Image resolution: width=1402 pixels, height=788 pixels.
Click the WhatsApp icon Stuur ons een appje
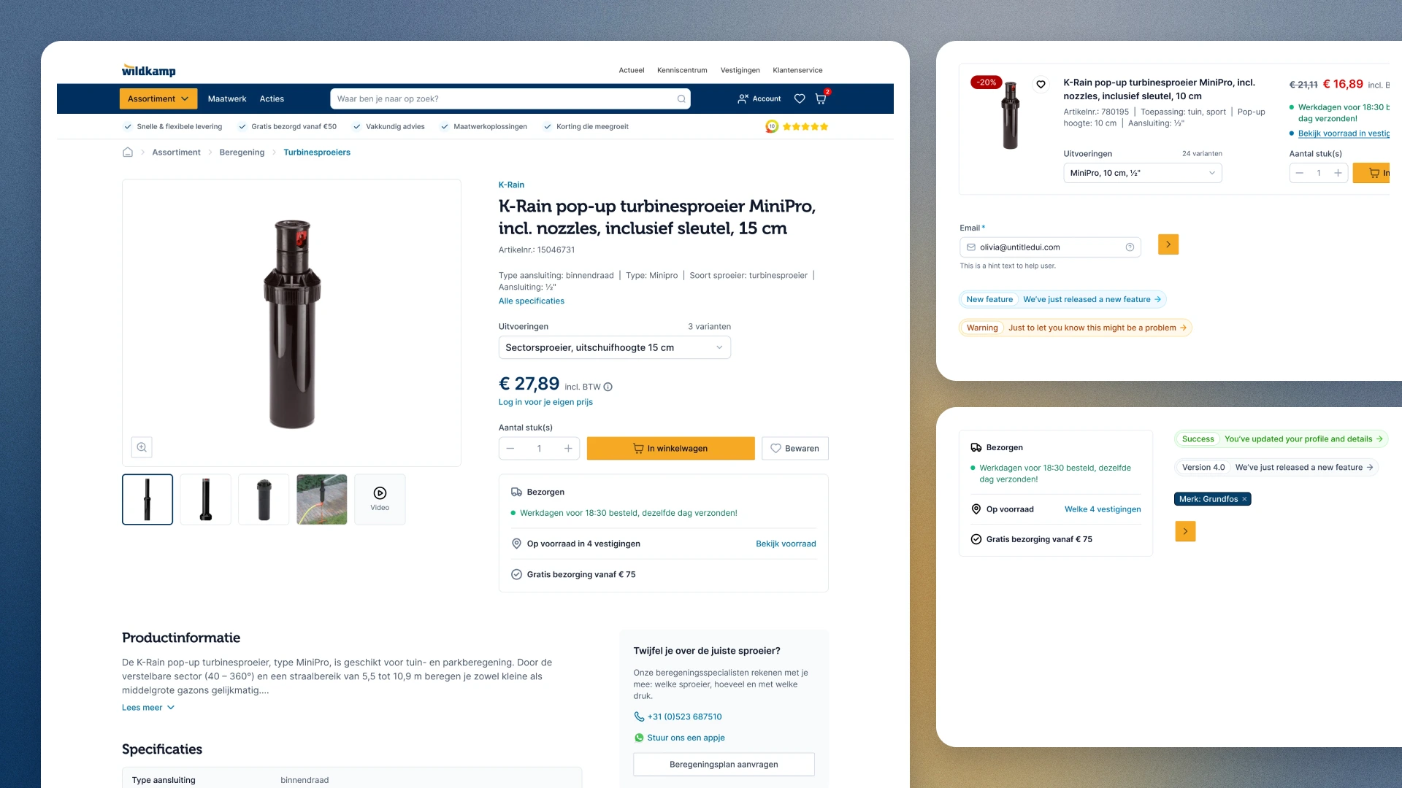(x=639, y=738)
